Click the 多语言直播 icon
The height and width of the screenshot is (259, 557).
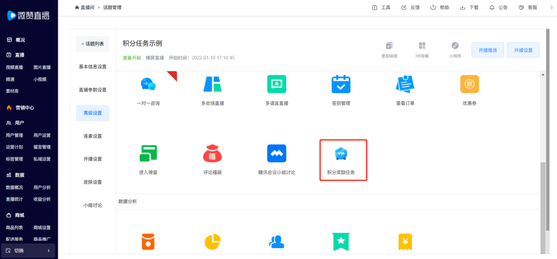coord(276,84)
